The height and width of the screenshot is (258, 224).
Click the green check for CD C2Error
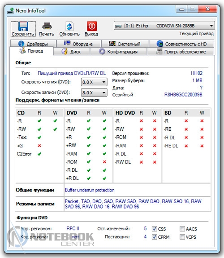(39, 154)
